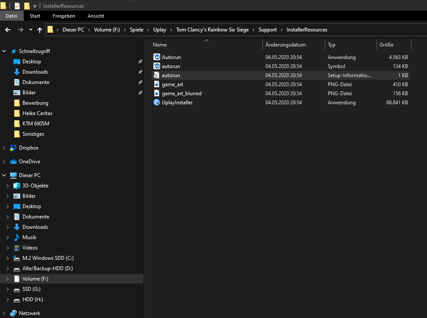Click the pin icon beside quick-access Bilder

[140, 93]
